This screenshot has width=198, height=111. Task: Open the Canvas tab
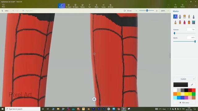click(x=103, y=6)
